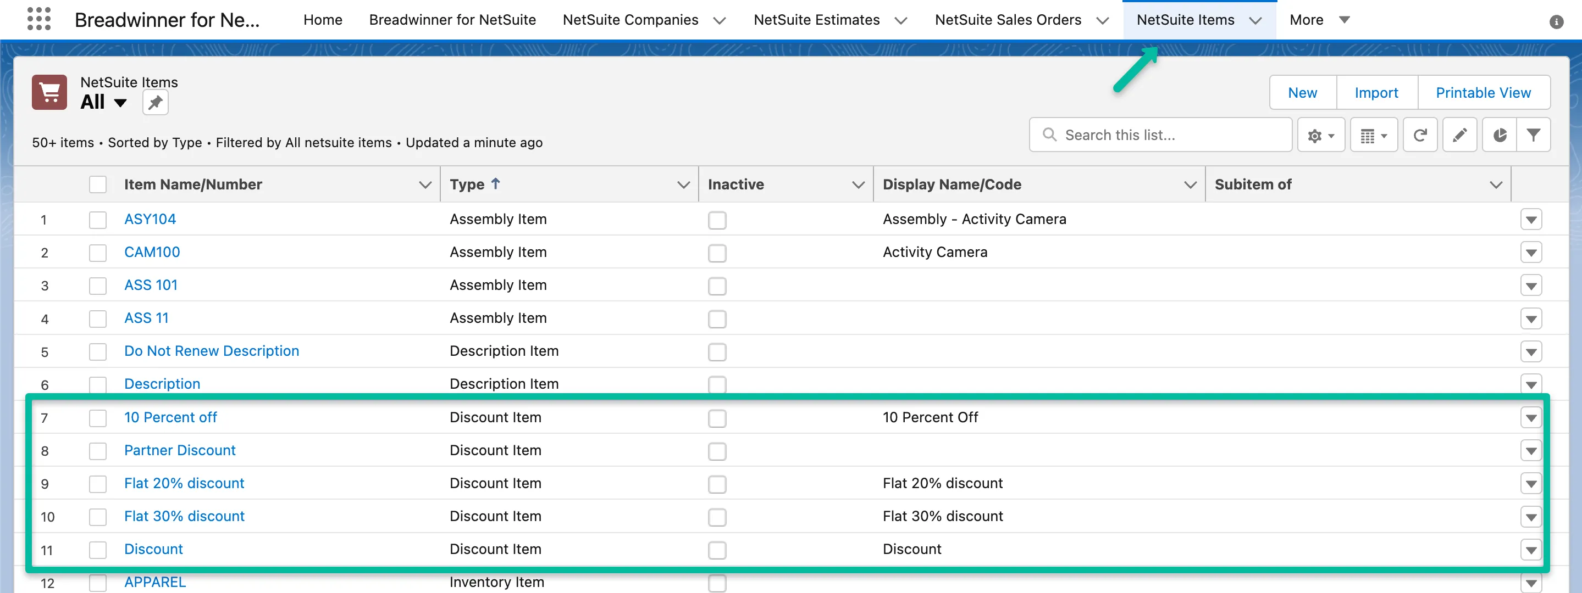The width and height of the screenshot is (1582, 593).
Task: Go to the Home tab
Action: tap(323, 20)
